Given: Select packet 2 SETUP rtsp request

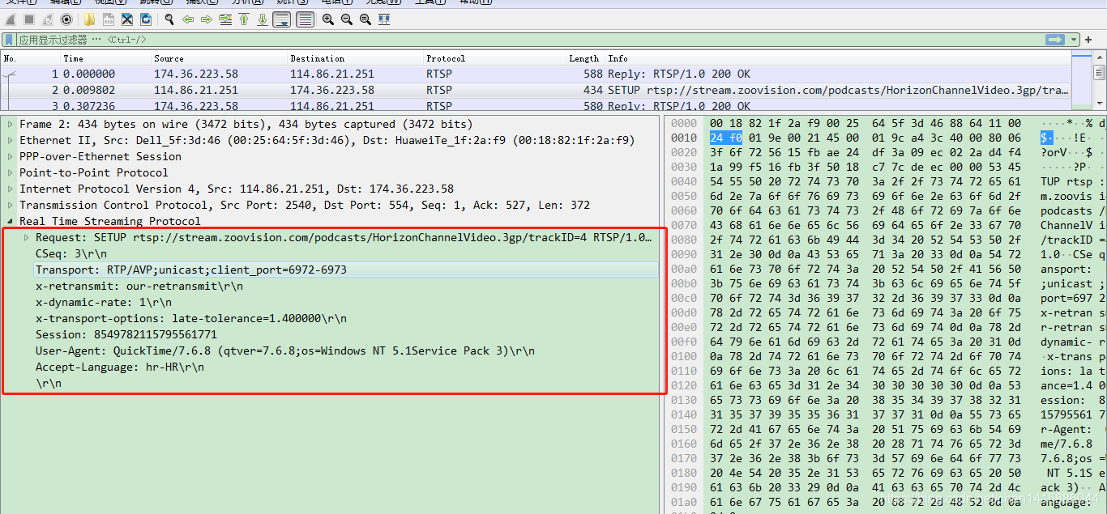Looking at the screenshot, I should [x=536, y=90].
